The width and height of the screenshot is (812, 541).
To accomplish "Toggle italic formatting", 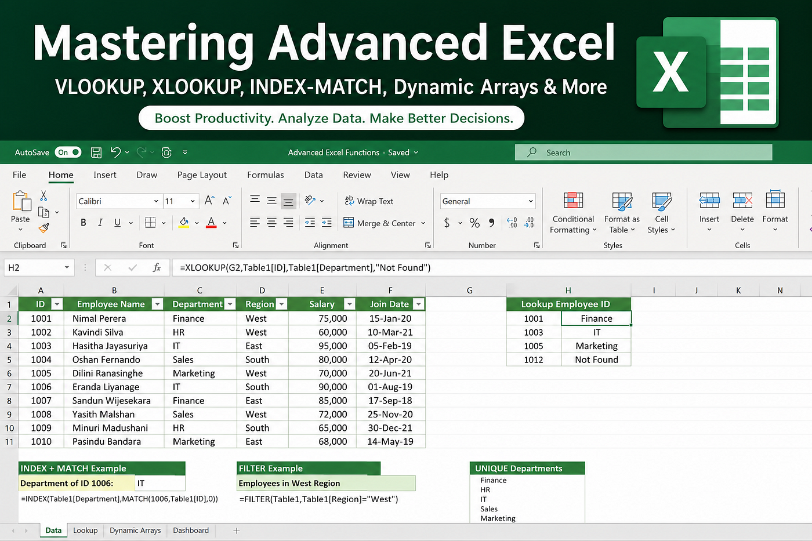I will tap(100, 223).
